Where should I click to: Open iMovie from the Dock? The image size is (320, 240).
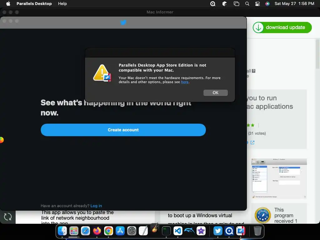[201, 231]
